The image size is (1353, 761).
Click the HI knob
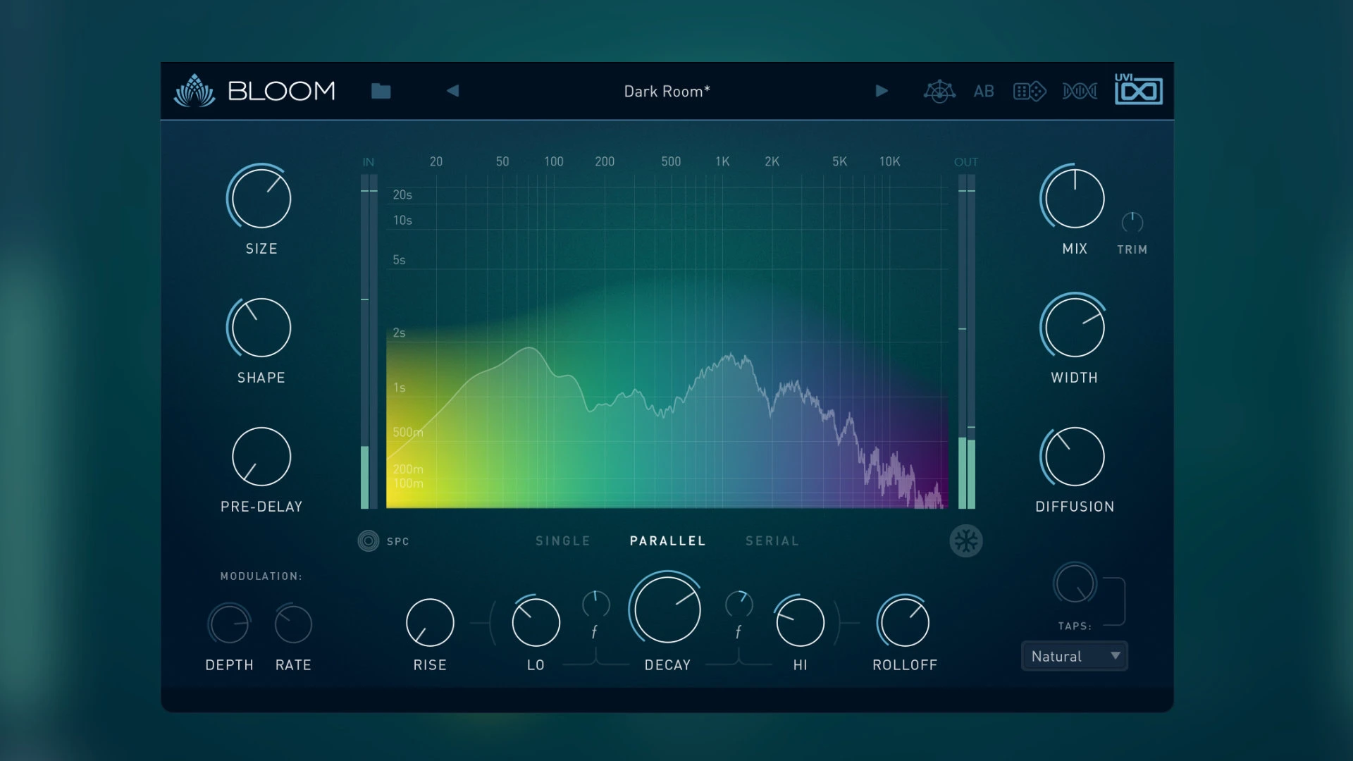tap(800, 623)
